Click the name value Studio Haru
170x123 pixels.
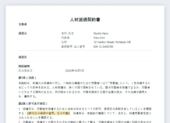[x=101, y=33]
